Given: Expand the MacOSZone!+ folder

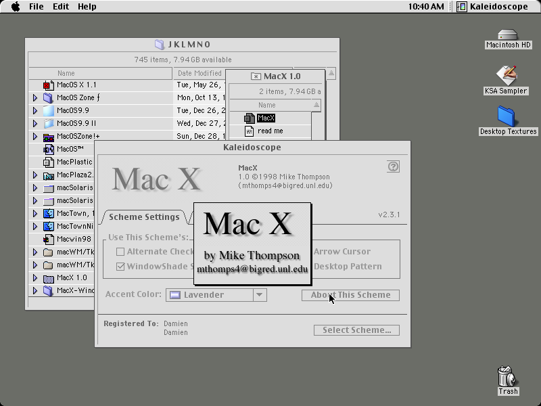Looking at the screenshot, I should click(x=35, y=137).
